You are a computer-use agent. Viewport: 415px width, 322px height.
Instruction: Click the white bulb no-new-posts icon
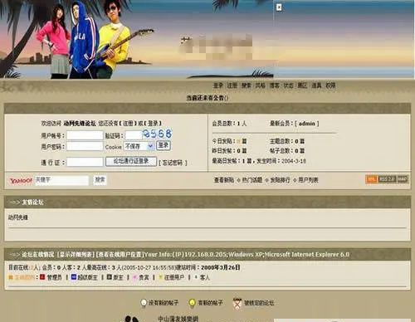[144, 303]
